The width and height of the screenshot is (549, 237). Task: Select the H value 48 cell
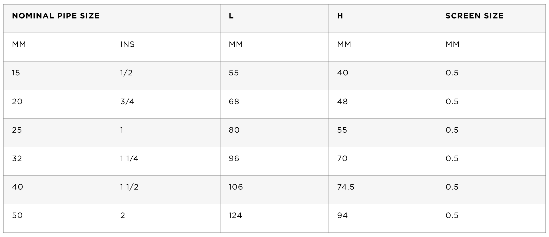pos(383,104)
